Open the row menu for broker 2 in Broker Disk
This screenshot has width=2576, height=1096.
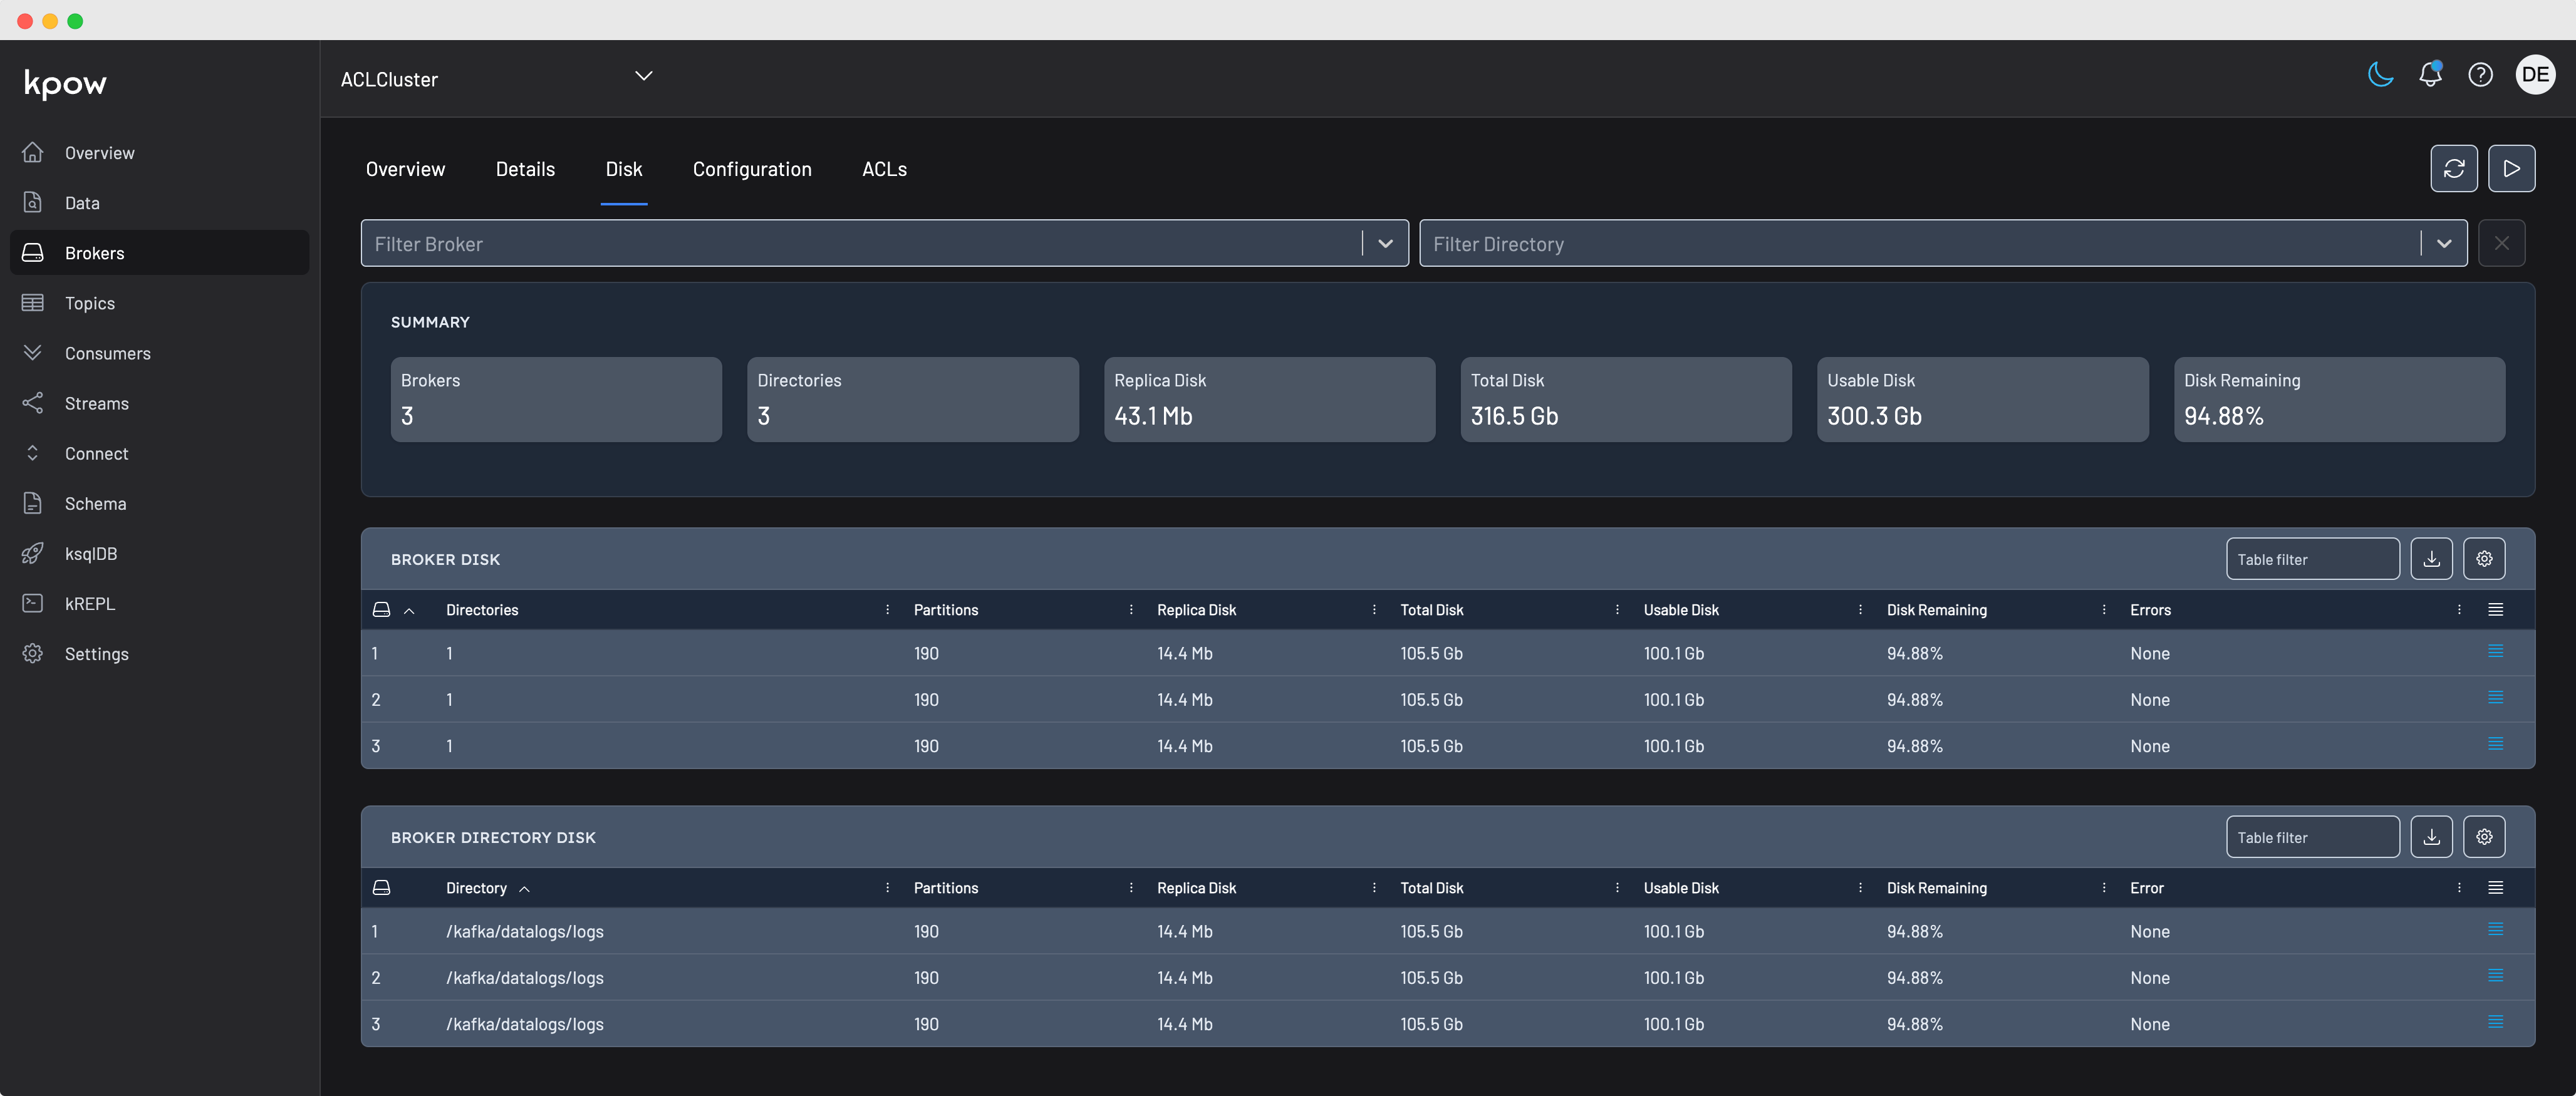click(2495, 698)
